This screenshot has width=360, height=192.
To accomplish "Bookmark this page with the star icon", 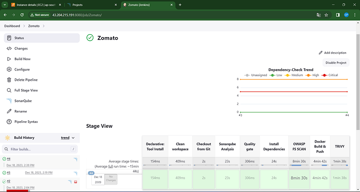I will 326,15.
